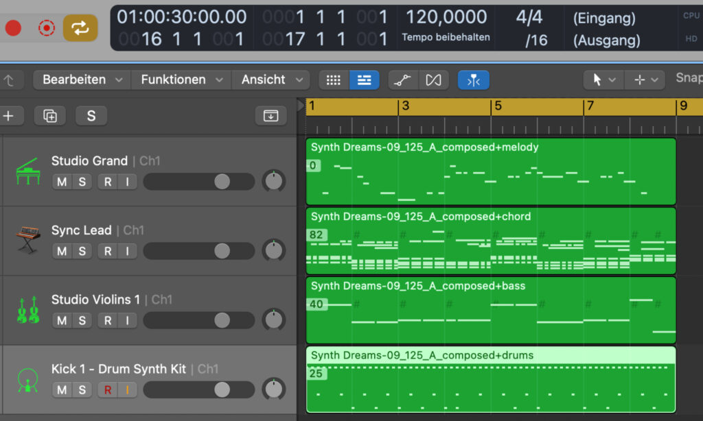Open the Bearbeiten menu
Image resolution: width=703 pixels, height=421 pixels.
pos(82,80)
